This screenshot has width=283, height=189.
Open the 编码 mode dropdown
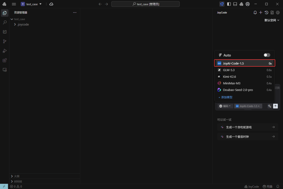tap(225, 106)
